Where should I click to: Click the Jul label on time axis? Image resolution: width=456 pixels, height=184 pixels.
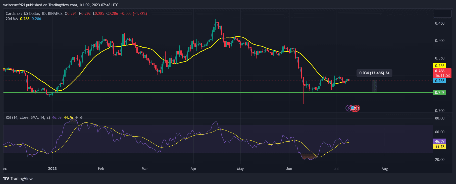[336, 168]
